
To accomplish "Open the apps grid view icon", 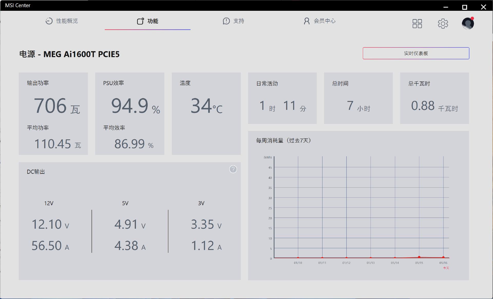I will point(417,24).
